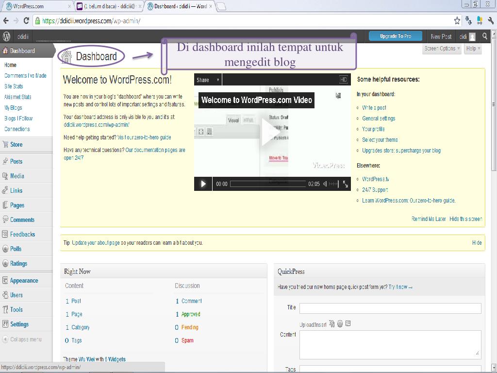
Task: Adjust the video volume bars
Action: click(333, 184)
